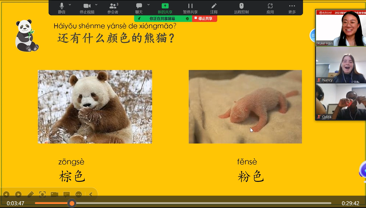
Task: Click the orange video progress slider handle
Action: pyautogui.click(x=72, y=203)
